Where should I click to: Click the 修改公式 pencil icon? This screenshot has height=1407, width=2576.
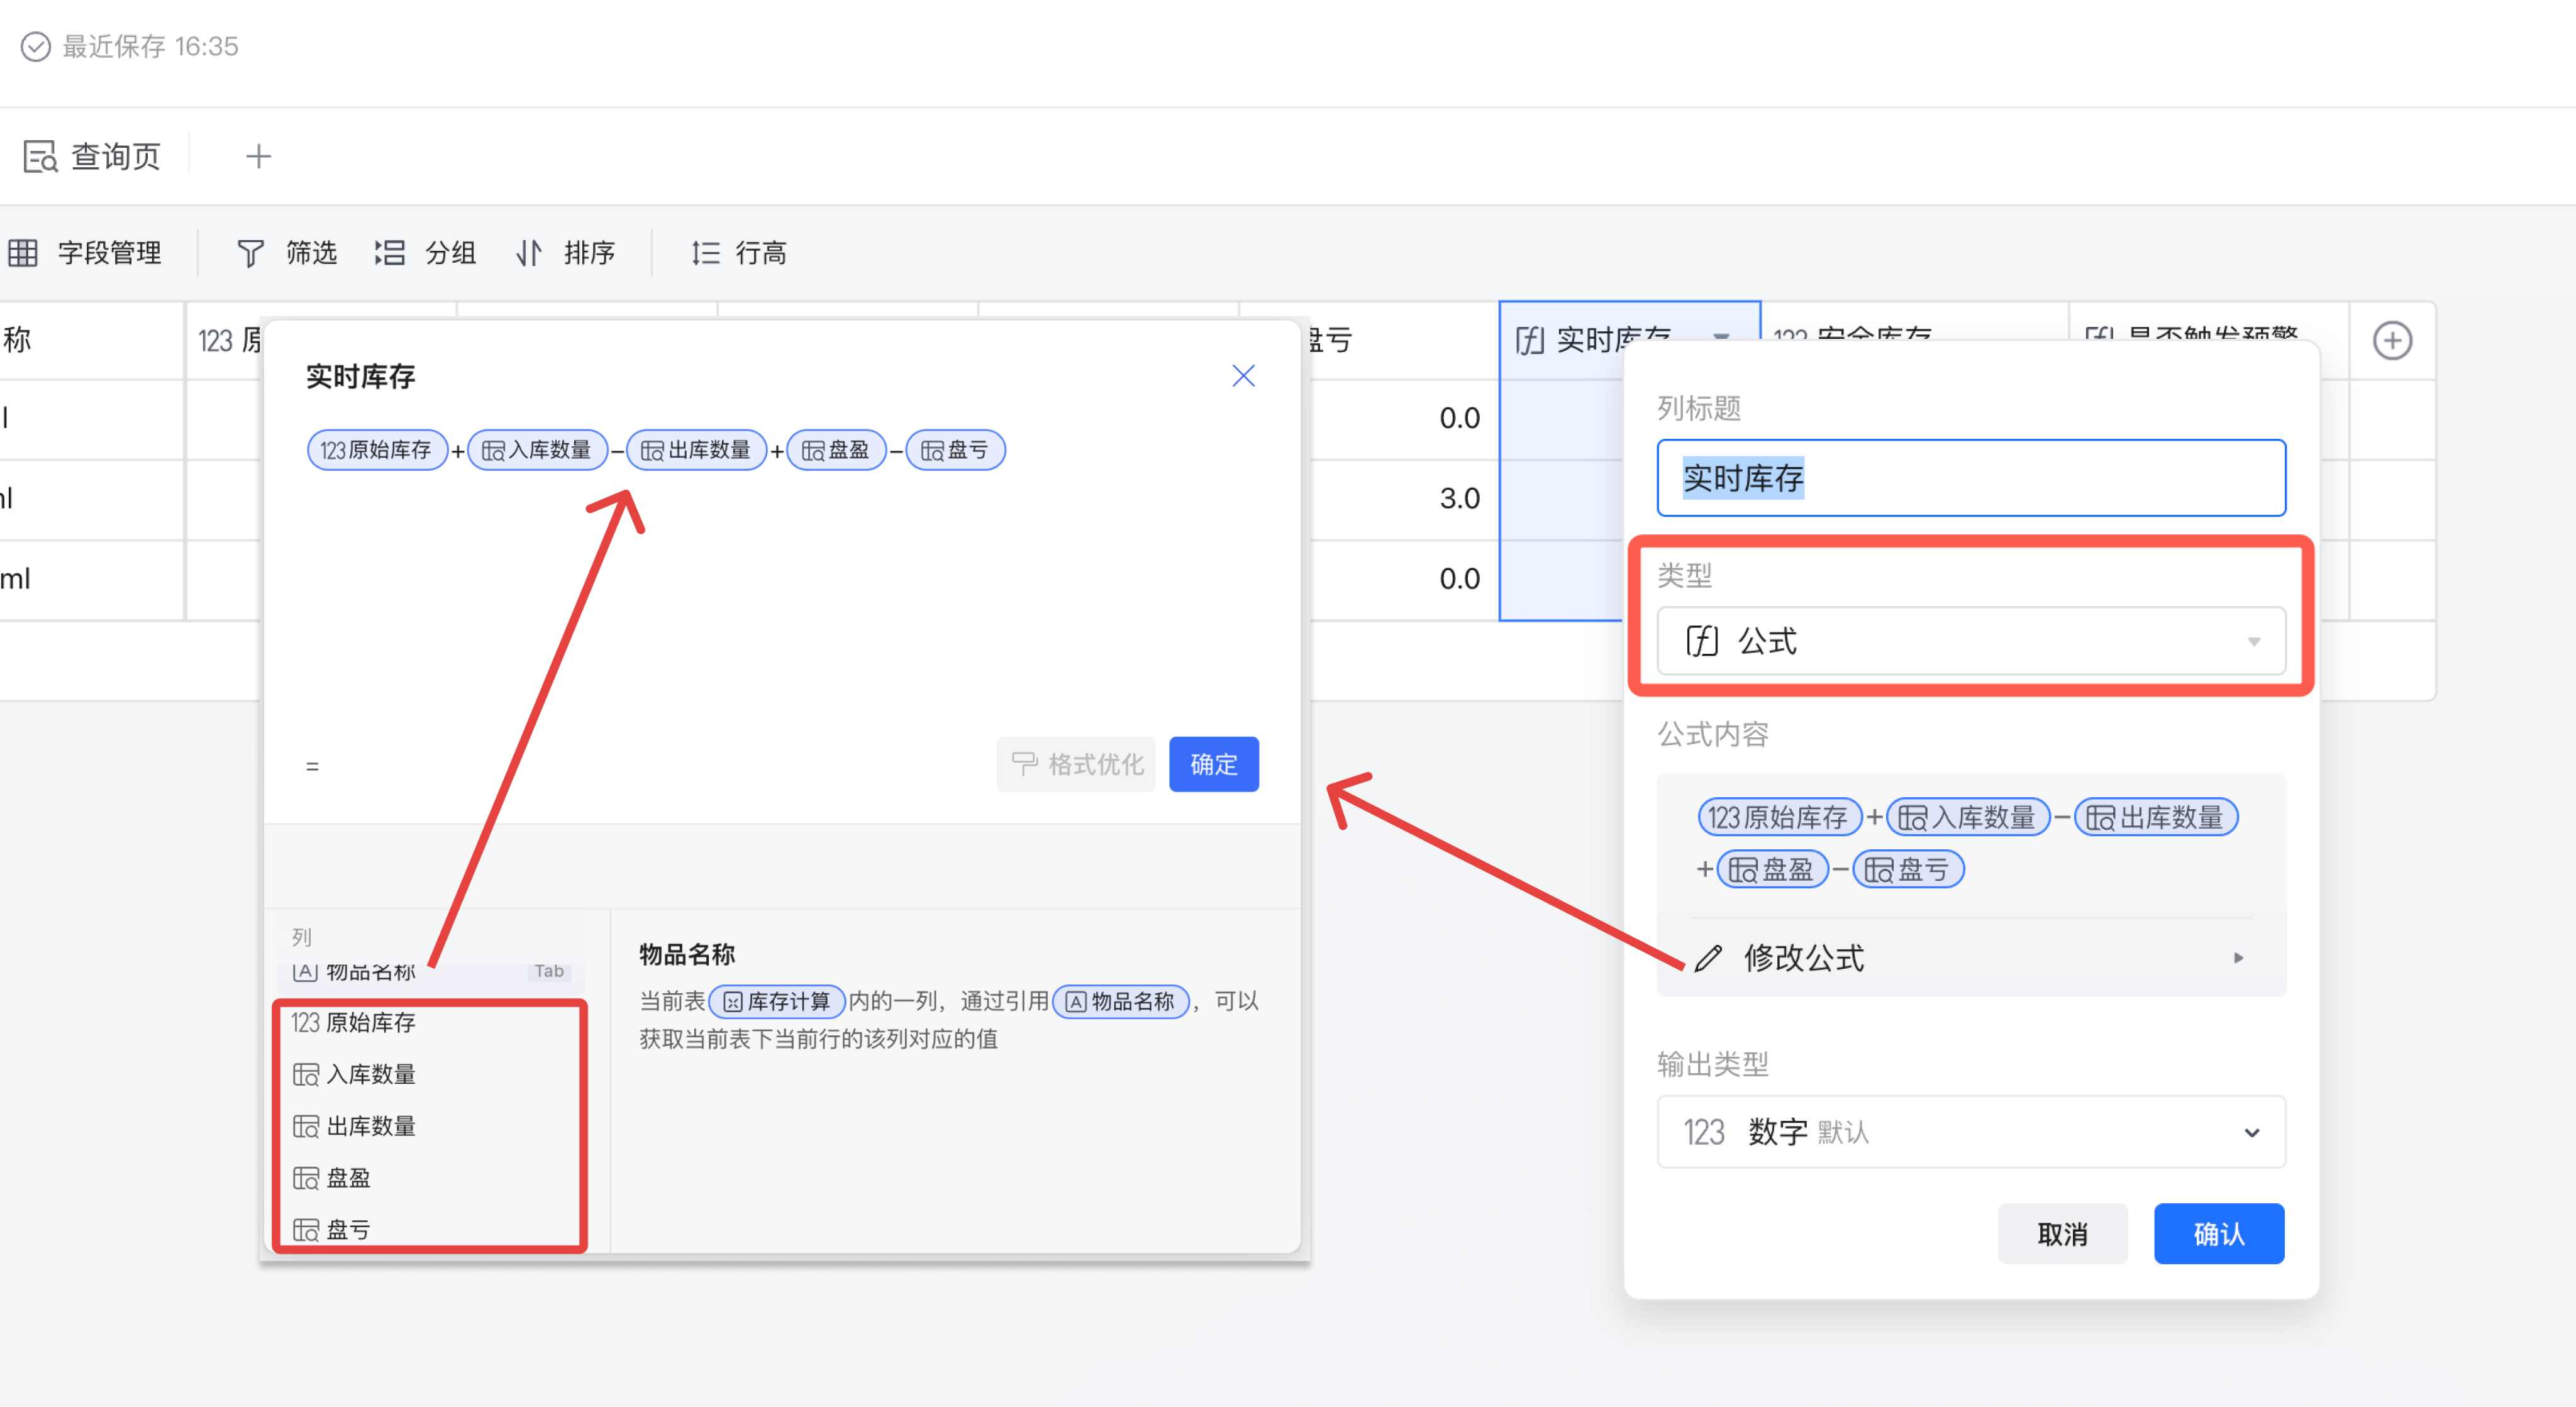tap(1708, 958)
